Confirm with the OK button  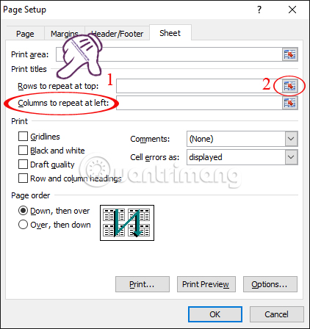click(x=215, y=314)
